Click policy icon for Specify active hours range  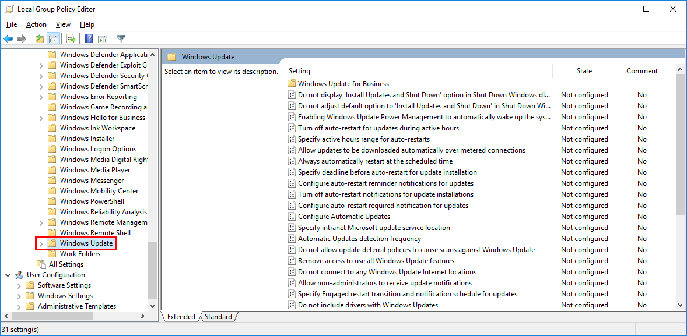292,139
